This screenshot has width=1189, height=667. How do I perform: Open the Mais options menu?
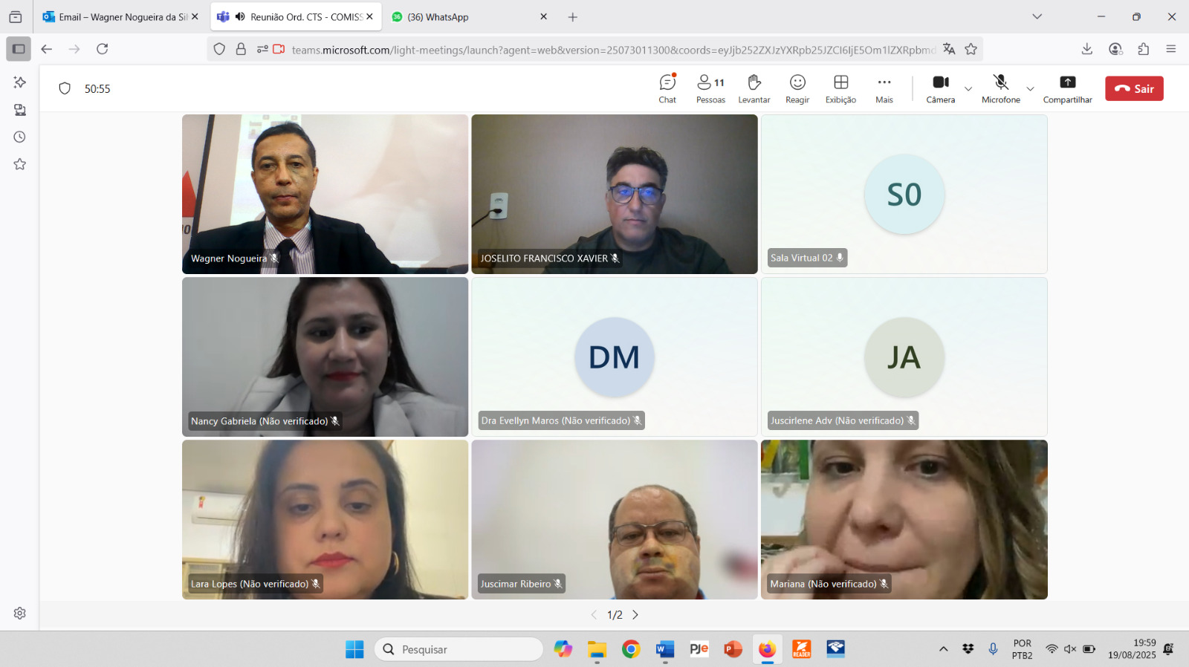click(884, 88)
